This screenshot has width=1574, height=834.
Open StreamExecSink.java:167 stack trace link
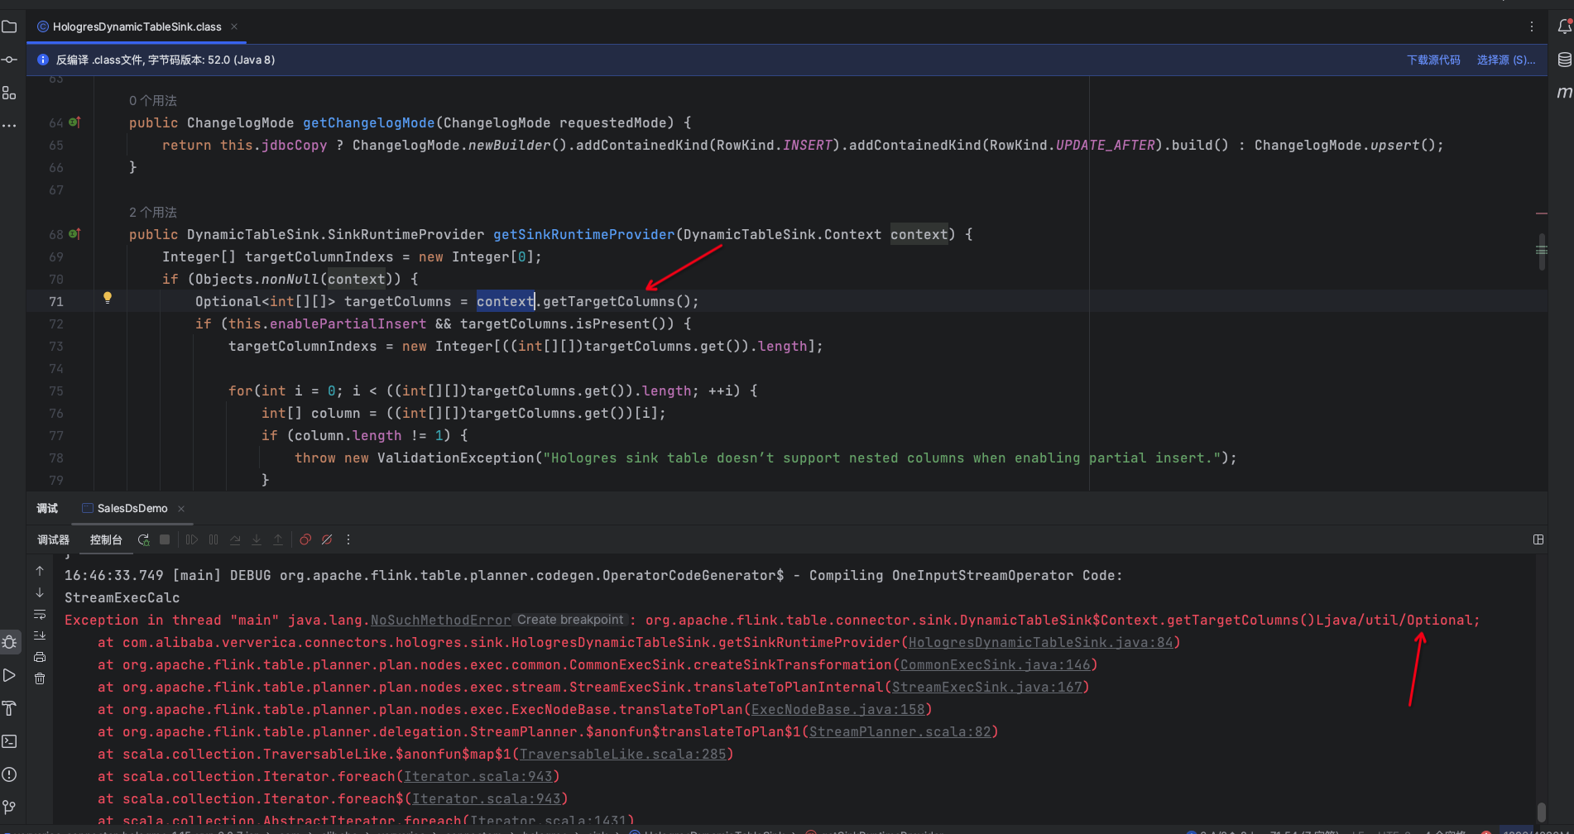(986, 687)
